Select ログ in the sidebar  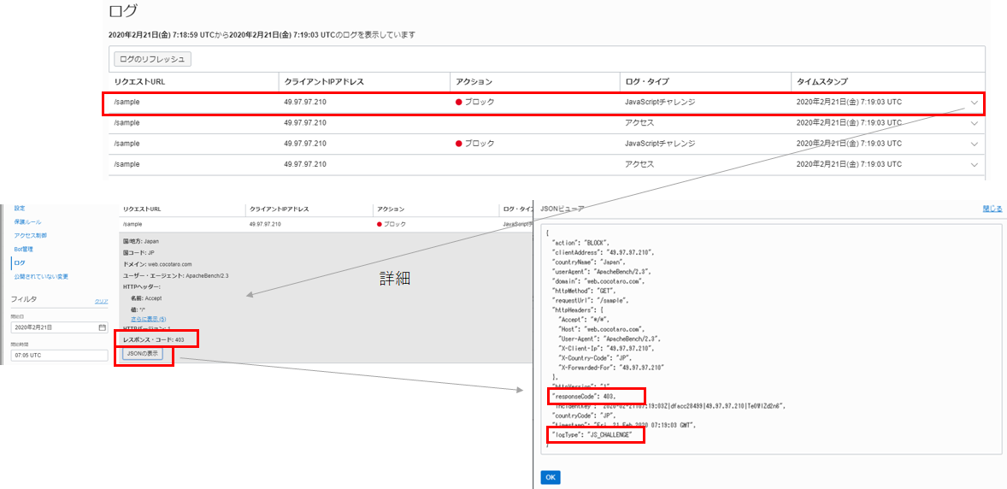coord(20,262)
